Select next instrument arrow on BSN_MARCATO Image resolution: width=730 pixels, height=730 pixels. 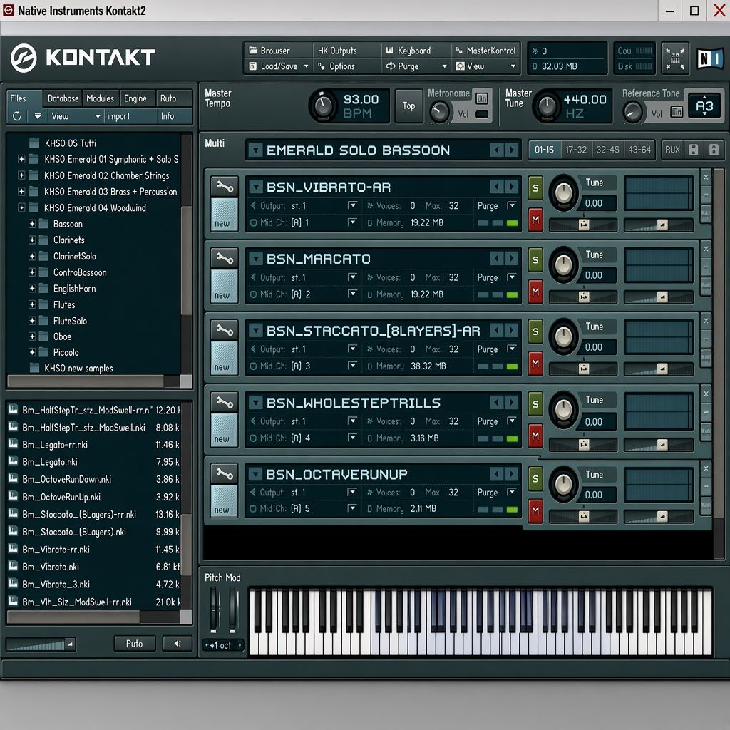(512, 258)
